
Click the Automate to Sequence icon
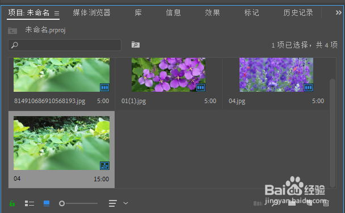[258, 203]
